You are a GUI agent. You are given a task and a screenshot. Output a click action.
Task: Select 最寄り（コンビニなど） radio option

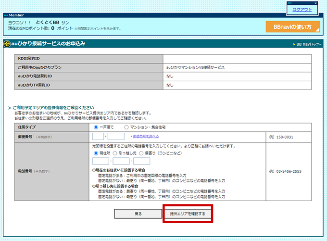(142, 153)
